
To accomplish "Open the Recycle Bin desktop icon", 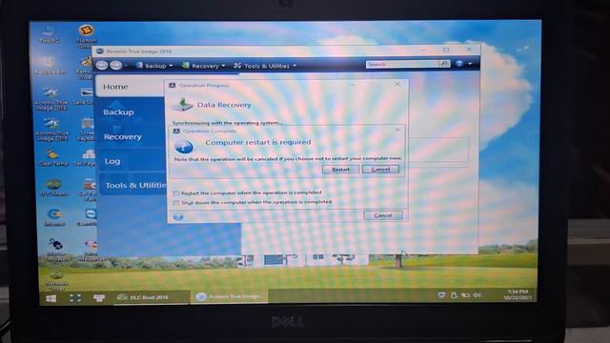I will (50, 65).
